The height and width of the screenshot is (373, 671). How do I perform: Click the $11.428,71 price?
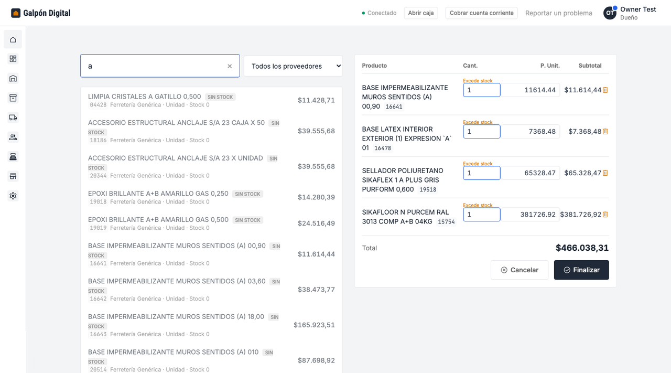(x=316, y=100)
